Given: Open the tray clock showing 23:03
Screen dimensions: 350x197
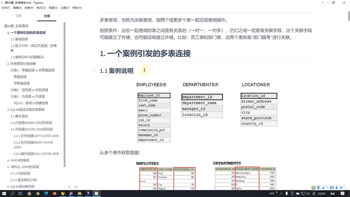Looking at the screenshot, I should [322, 193].
